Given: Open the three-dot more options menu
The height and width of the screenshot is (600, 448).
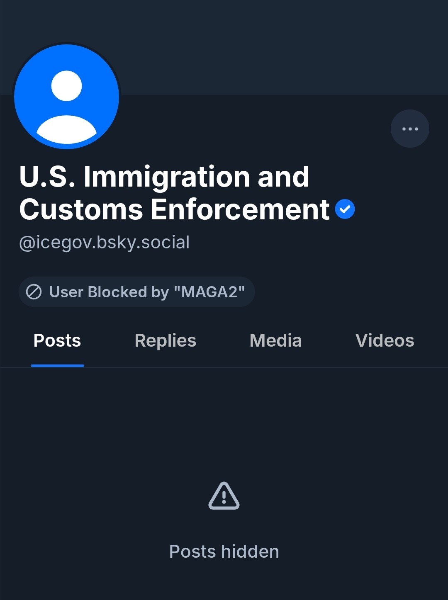Looking at the screenshot, I should pos(410,129).
